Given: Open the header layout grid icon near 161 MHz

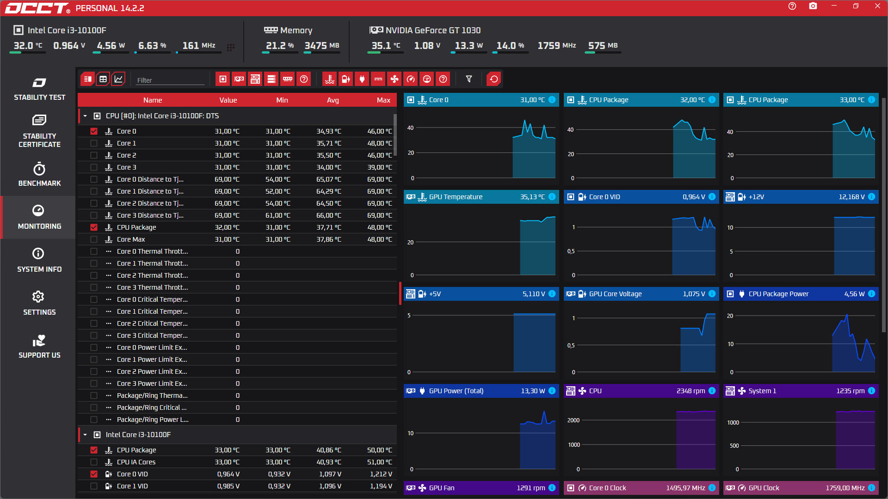Looking at the screenshot, I should click(x=231, y=47).
